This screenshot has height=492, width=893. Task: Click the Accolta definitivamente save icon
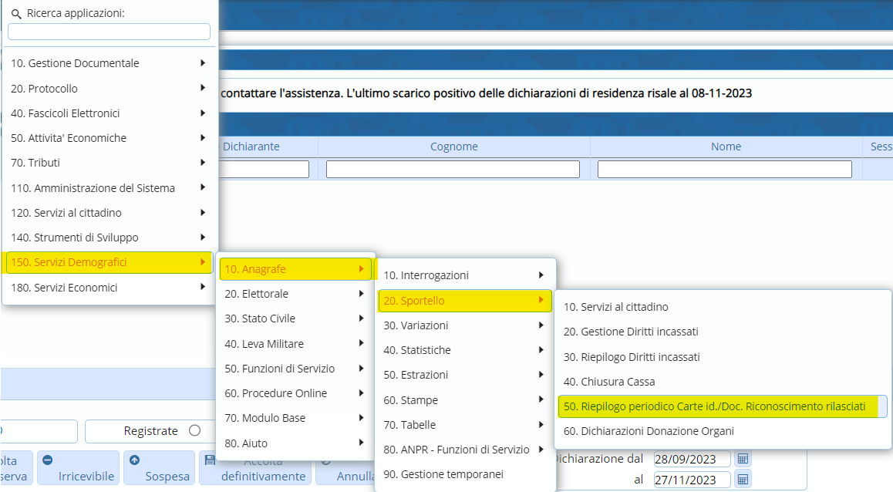(210, 460)
